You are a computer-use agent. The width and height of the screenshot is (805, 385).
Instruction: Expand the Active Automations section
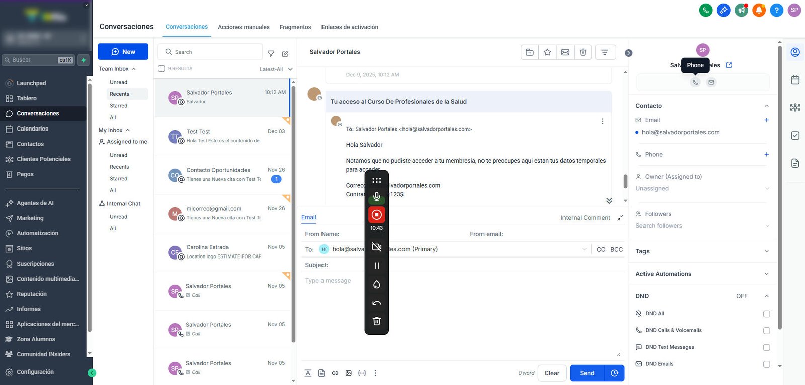tap(702, 274)
